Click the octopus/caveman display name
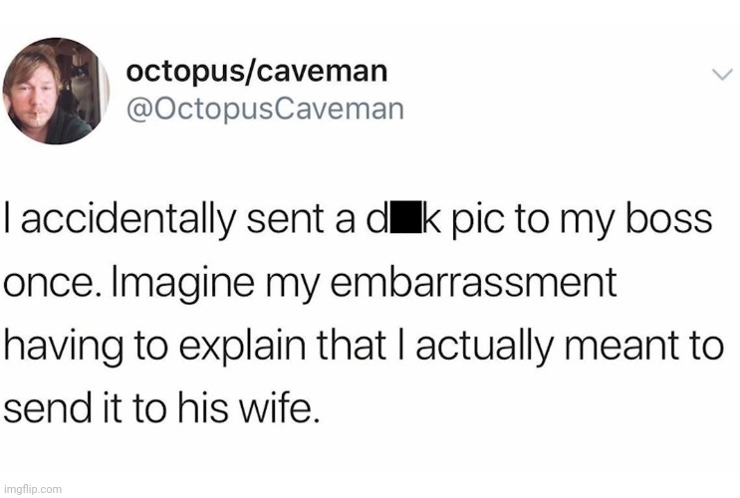 256,71
